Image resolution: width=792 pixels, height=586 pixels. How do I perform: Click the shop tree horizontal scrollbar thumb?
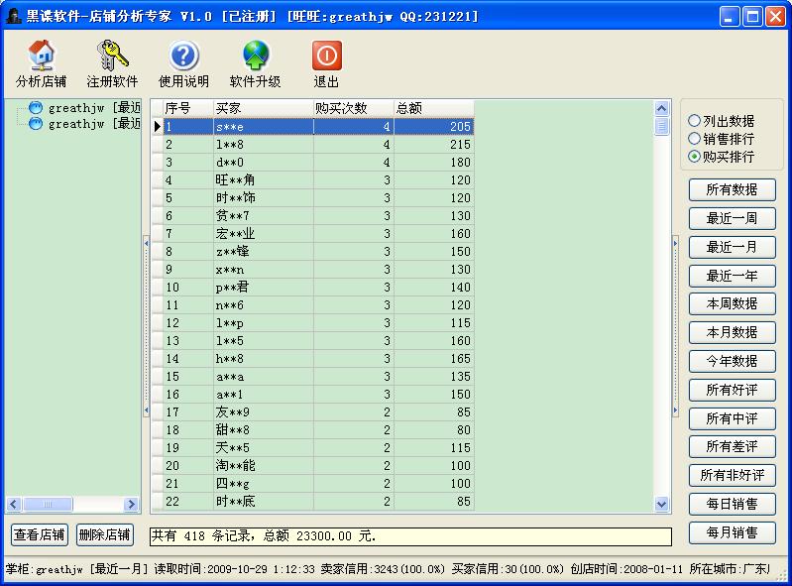48,504
